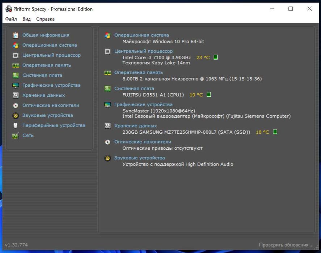The image size is (321, 253).
Task: Click the Сеть sidebar network card icon
Action: pyautogui.click(x=16, y=136)
